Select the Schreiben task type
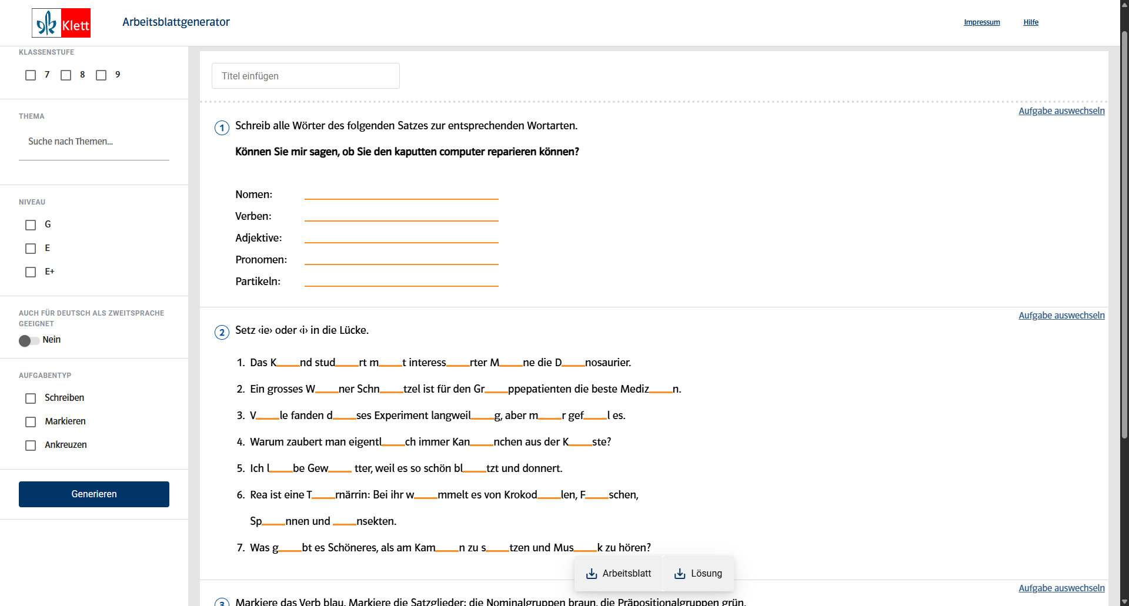This screenshot has height=606, width=1129. pos(31,399)
